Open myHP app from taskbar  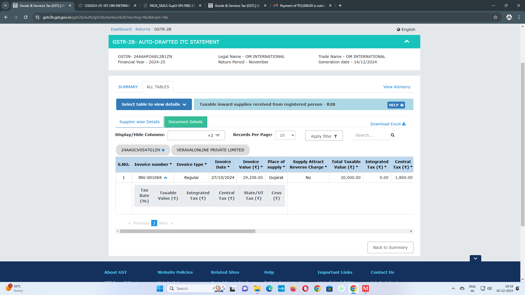click(281, 288)
